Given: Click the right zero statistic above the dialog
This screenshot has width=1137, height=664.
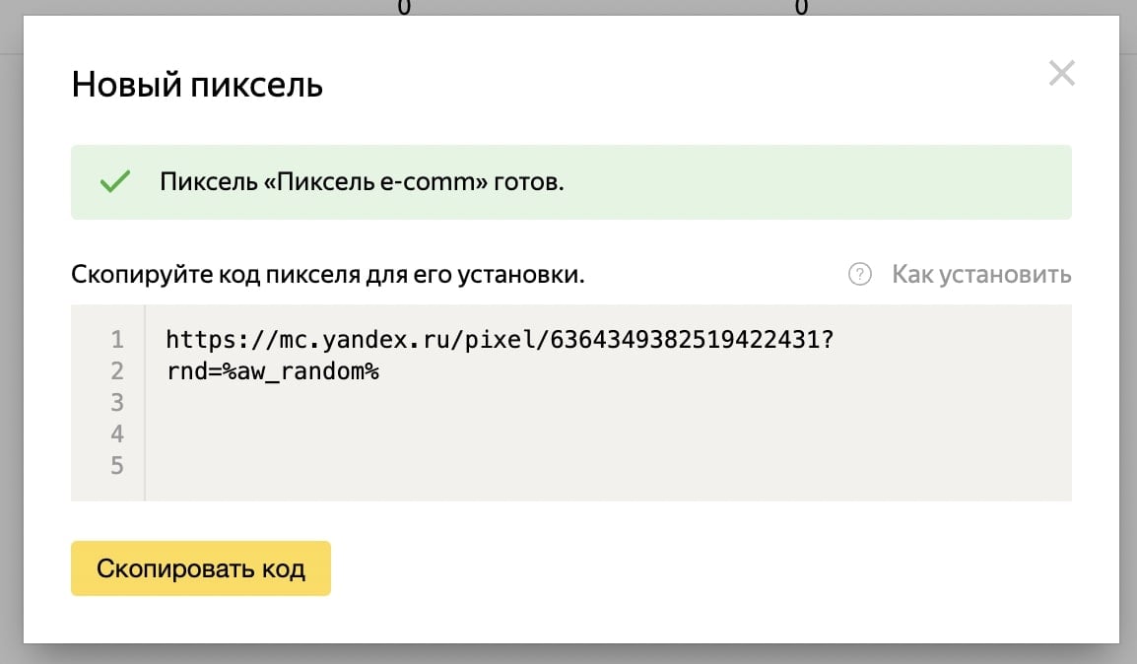Looking at the screenshot, I should coord(801,7).
